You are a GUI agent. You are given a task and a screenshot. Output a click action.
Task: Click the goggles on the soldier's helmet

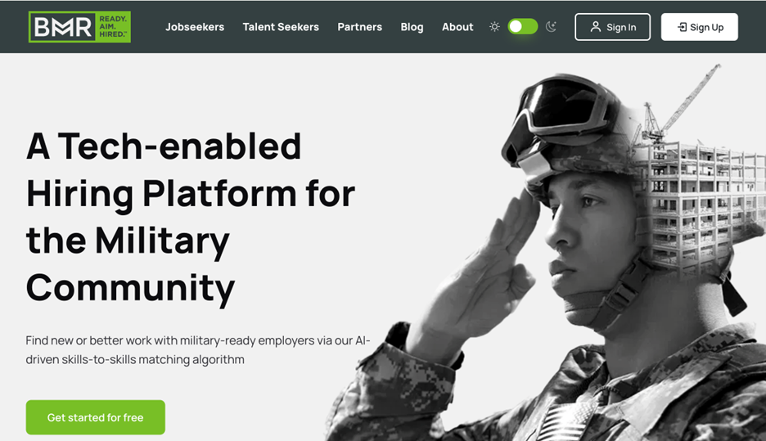[565, 110]
